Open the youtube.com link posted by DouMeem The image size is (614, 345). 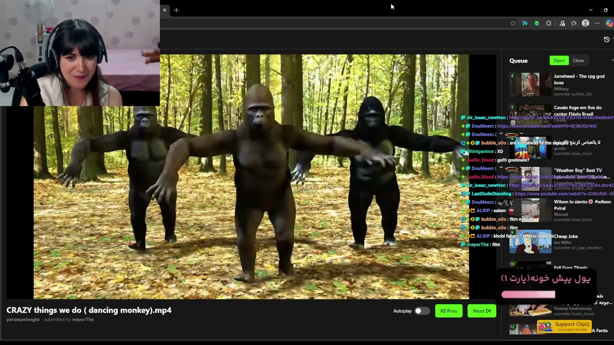pos(547,126)
